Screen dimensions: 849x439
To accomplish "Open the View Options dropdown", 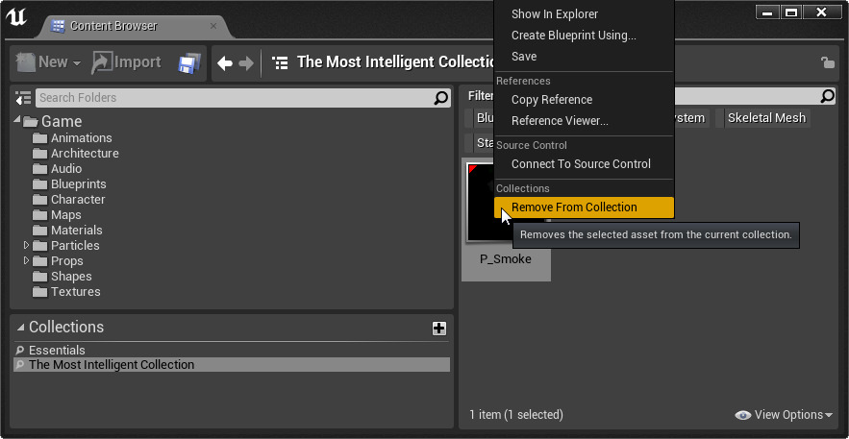I will (x=784, y=415).
